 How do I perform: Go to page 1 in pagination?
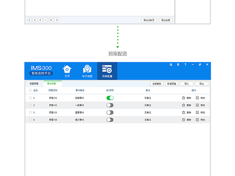(35, 20)
